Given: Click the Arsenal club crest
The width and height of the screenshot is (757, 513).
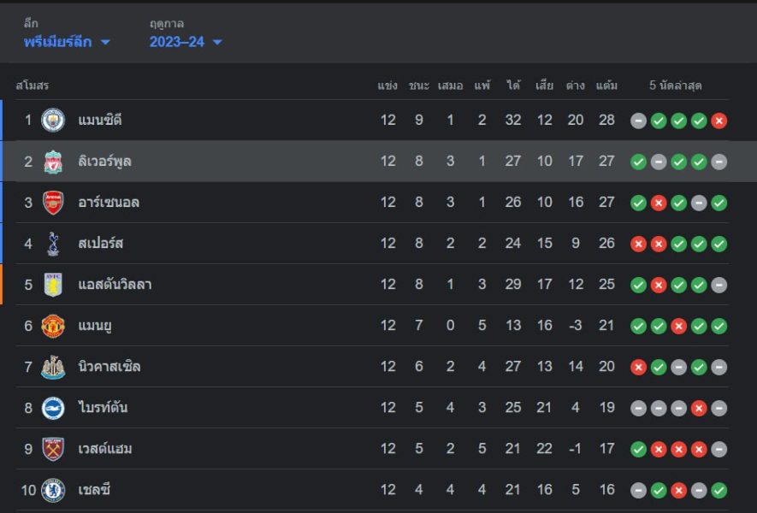Looking at the screenshot, I should (x=53, y=203).
